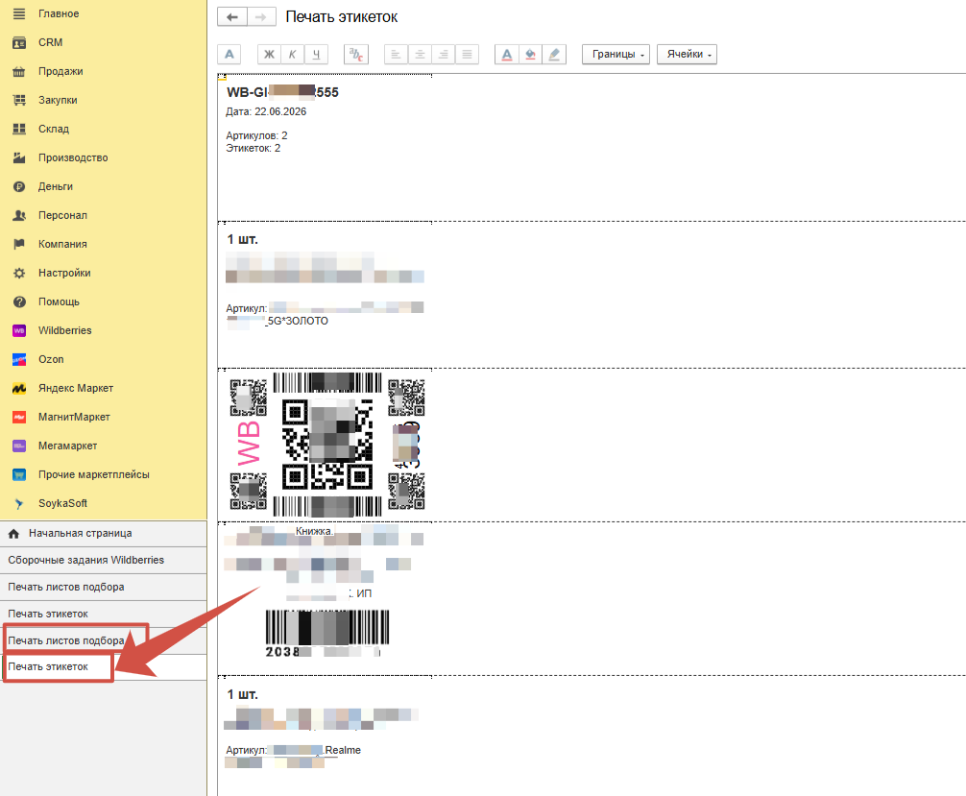The width and height of the screenshot is (966, 796).
Task: Open the Продажи section
Action: click(x=104, y=71)
